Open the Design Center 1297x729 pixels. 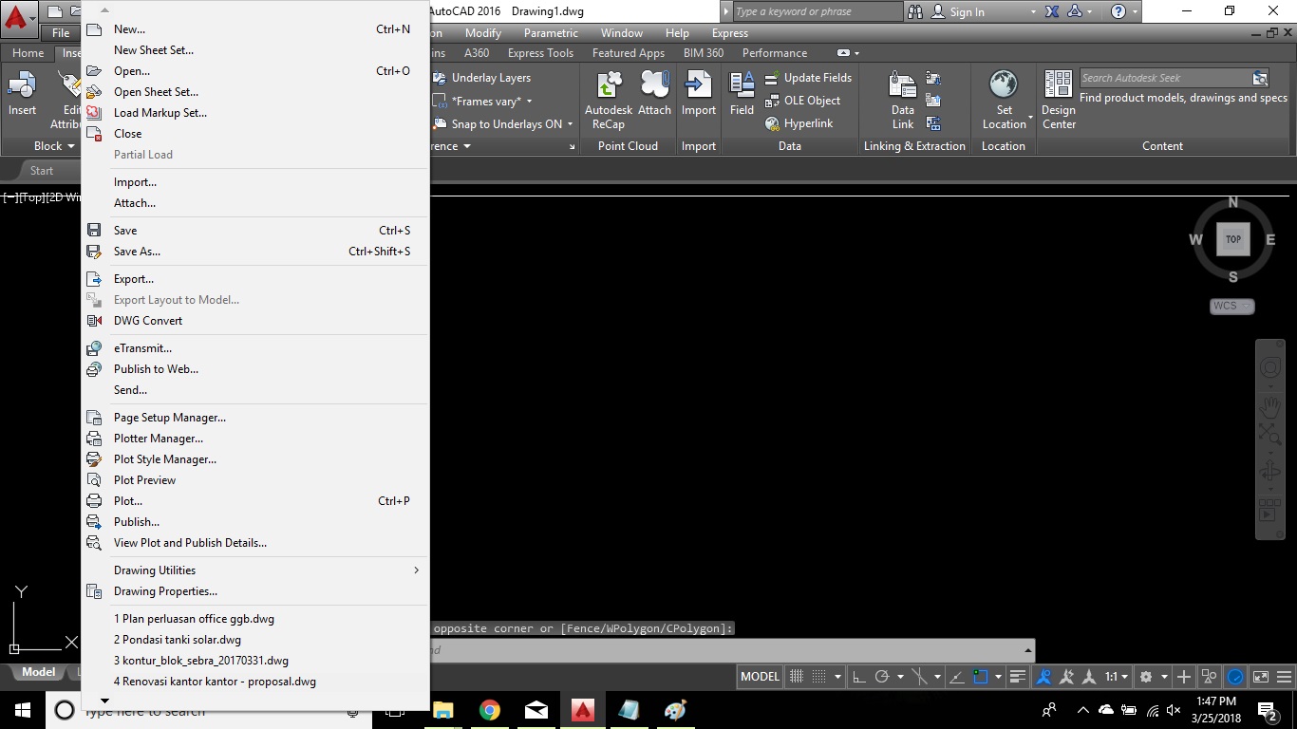(x=1059, y=100)
